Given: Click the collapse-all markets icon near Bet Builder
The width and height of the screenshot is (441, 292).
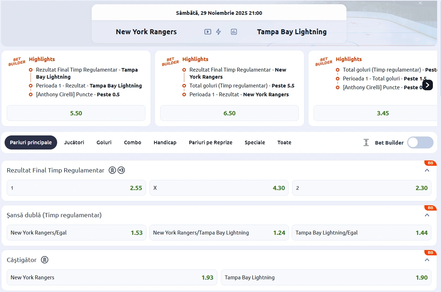Looking at the screenshot, I should click(366, 142).
